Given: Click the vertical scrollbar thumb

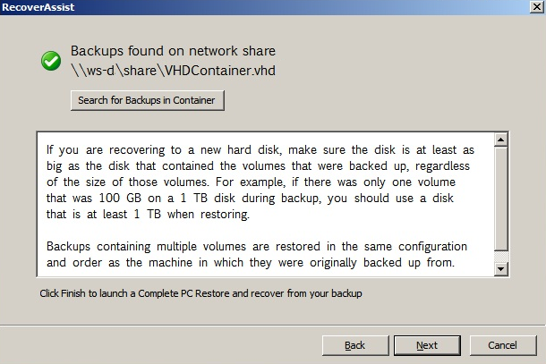Looking at the screenshot, I should point(500,199).
